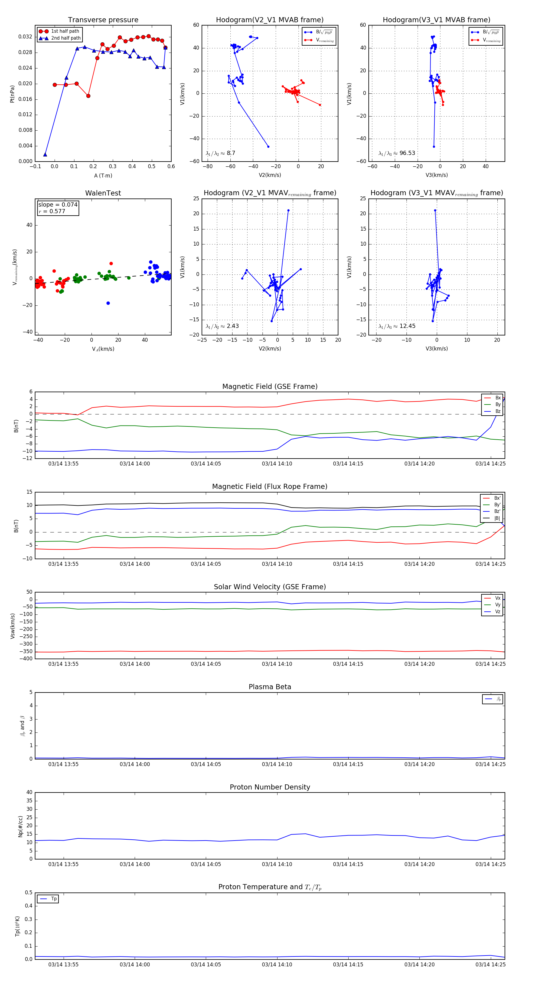
Task: Click the "Hodogram(V2_V1 MVAB frame)" title
Action: [x=269, y=20]
